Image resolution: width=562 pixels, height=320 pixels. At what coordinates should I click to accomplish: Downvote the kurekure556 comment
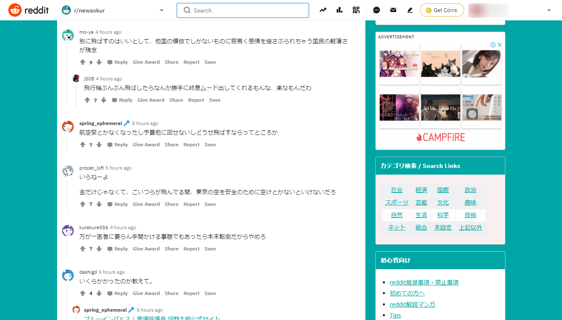click(99, 249)
